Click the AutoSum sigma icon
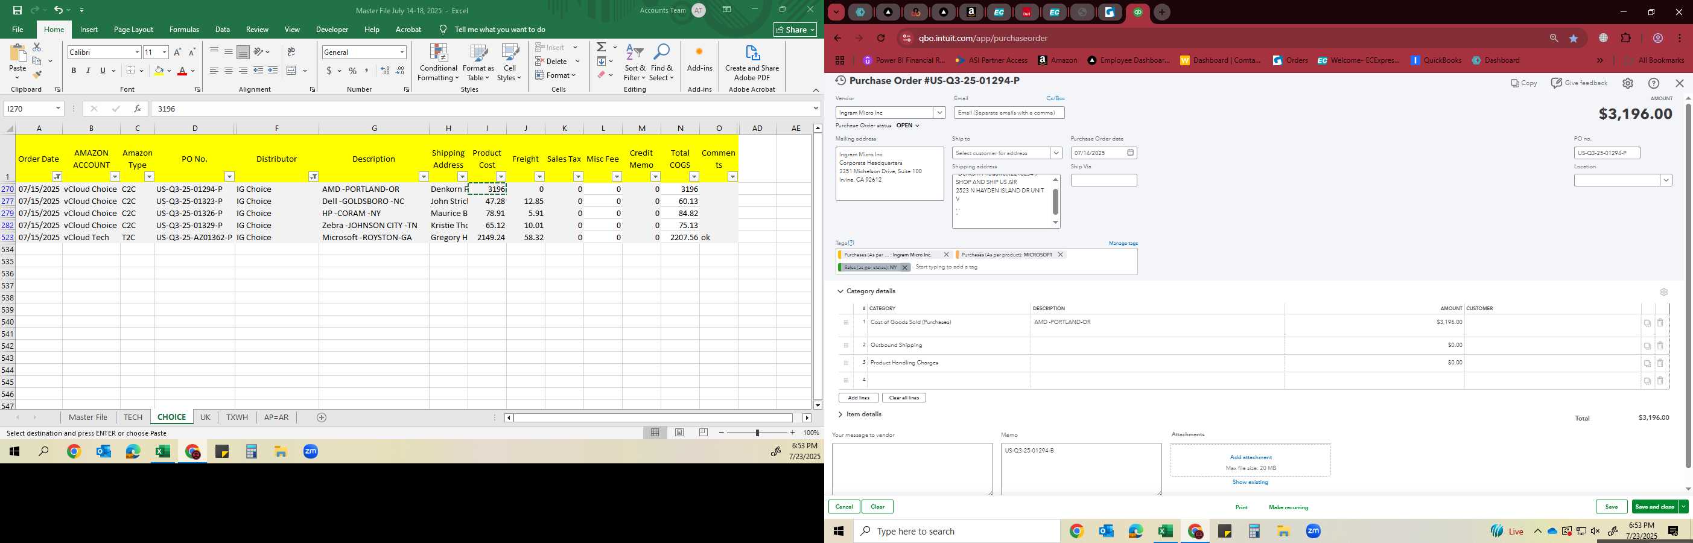1693x543 pixels. (x=602, y=47)
